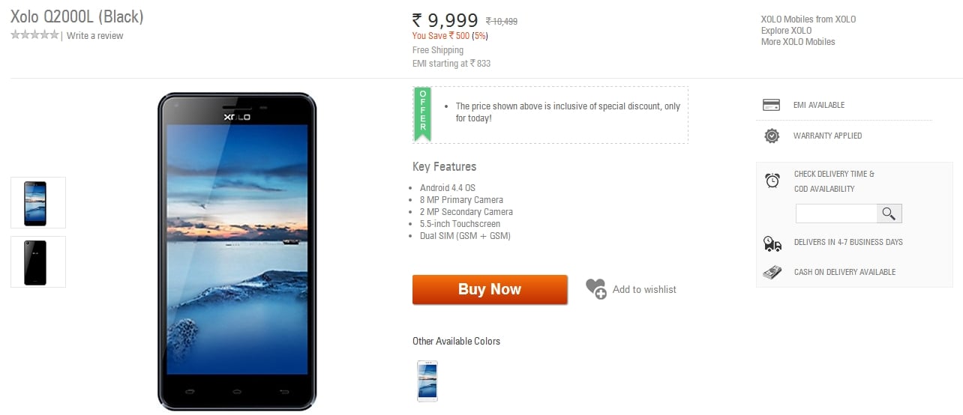Click the Add to wishlist link
The image size is (963, 415).
pos(644,289)
